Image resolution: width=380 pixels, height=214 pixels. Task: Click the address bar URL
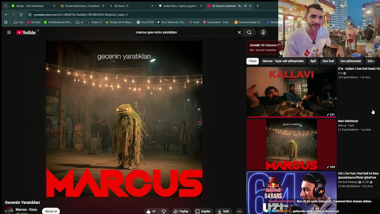(x=81, y=15)
